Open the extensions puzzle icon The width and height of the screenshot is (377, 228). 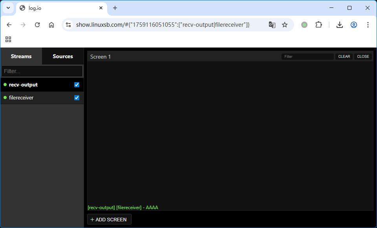[319, 25]
